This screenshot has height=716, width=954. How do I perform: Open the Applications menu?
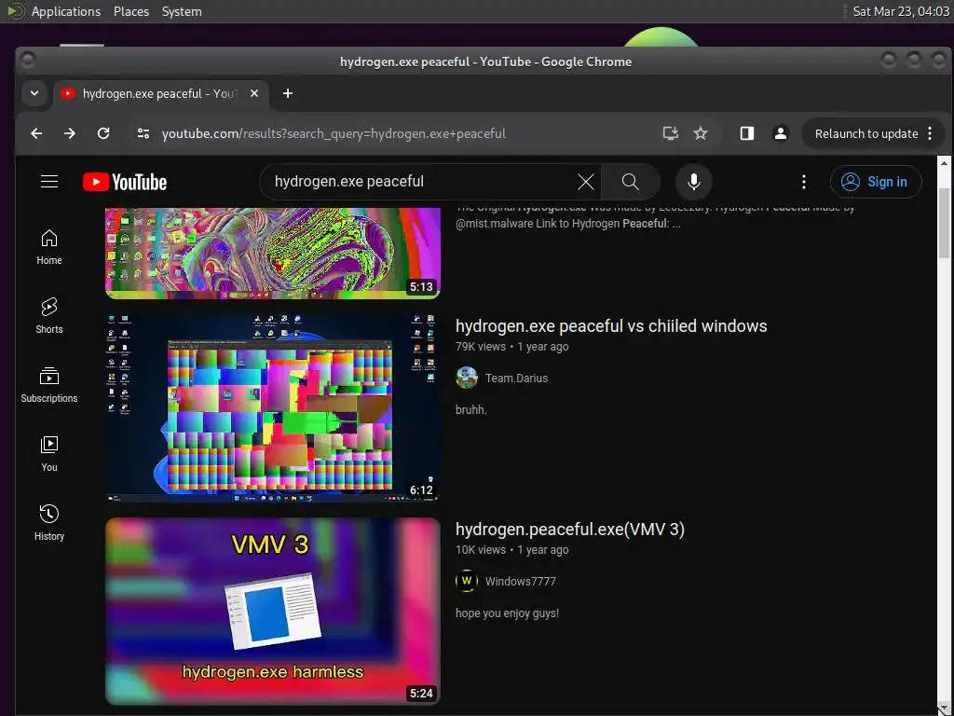click(66, 11)
